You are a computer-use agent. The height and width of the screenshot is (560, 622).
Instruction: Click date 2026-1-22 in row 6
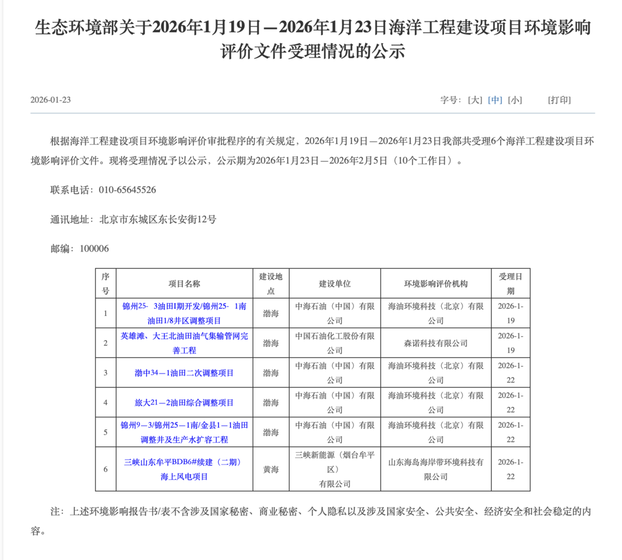pos(510,469)
